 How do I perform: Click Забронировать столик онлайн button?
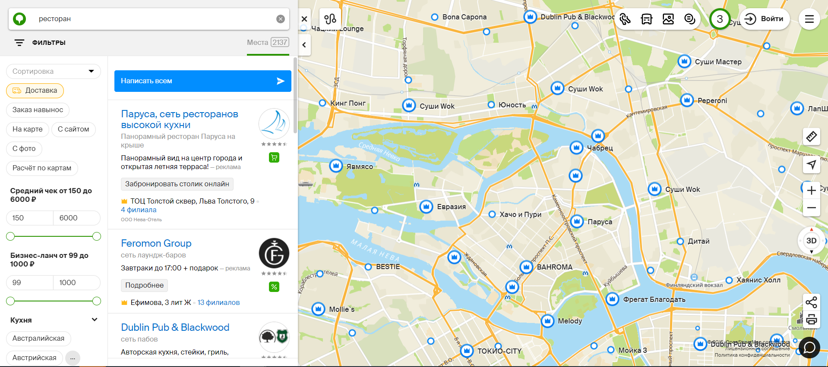tap(177, 184)
